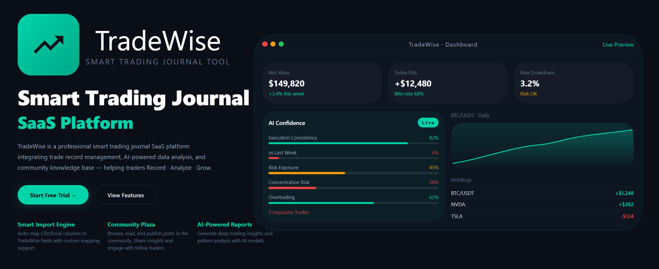Select the BTC/USDT holdings row
659x269 pixels.
pos(542,193)
